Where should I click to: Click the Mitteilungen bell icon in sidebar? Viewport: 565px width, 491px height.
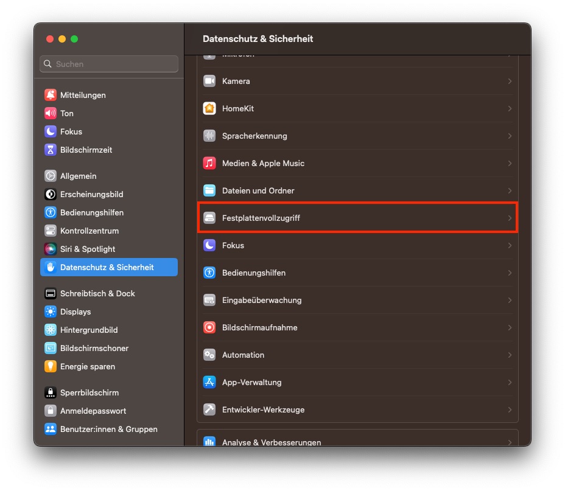tap(51, 95)
